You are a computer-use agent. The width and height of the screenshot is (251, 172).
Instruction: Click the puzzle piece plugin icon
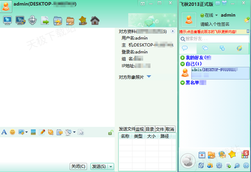point(81,132)
